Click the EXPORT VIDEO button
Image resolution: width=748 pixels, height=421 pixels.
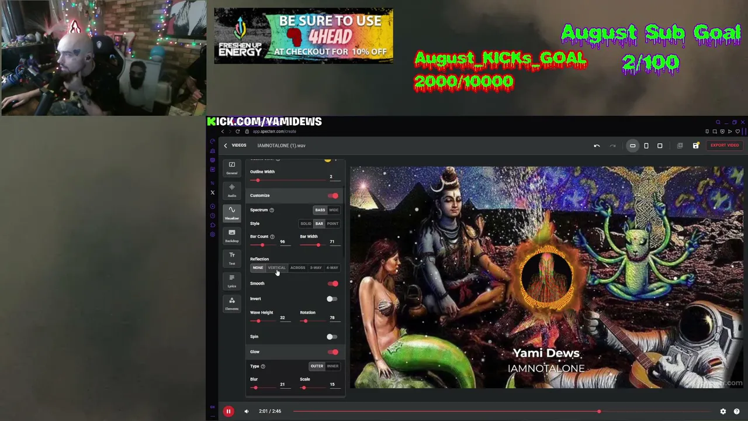tap(725, 146)
